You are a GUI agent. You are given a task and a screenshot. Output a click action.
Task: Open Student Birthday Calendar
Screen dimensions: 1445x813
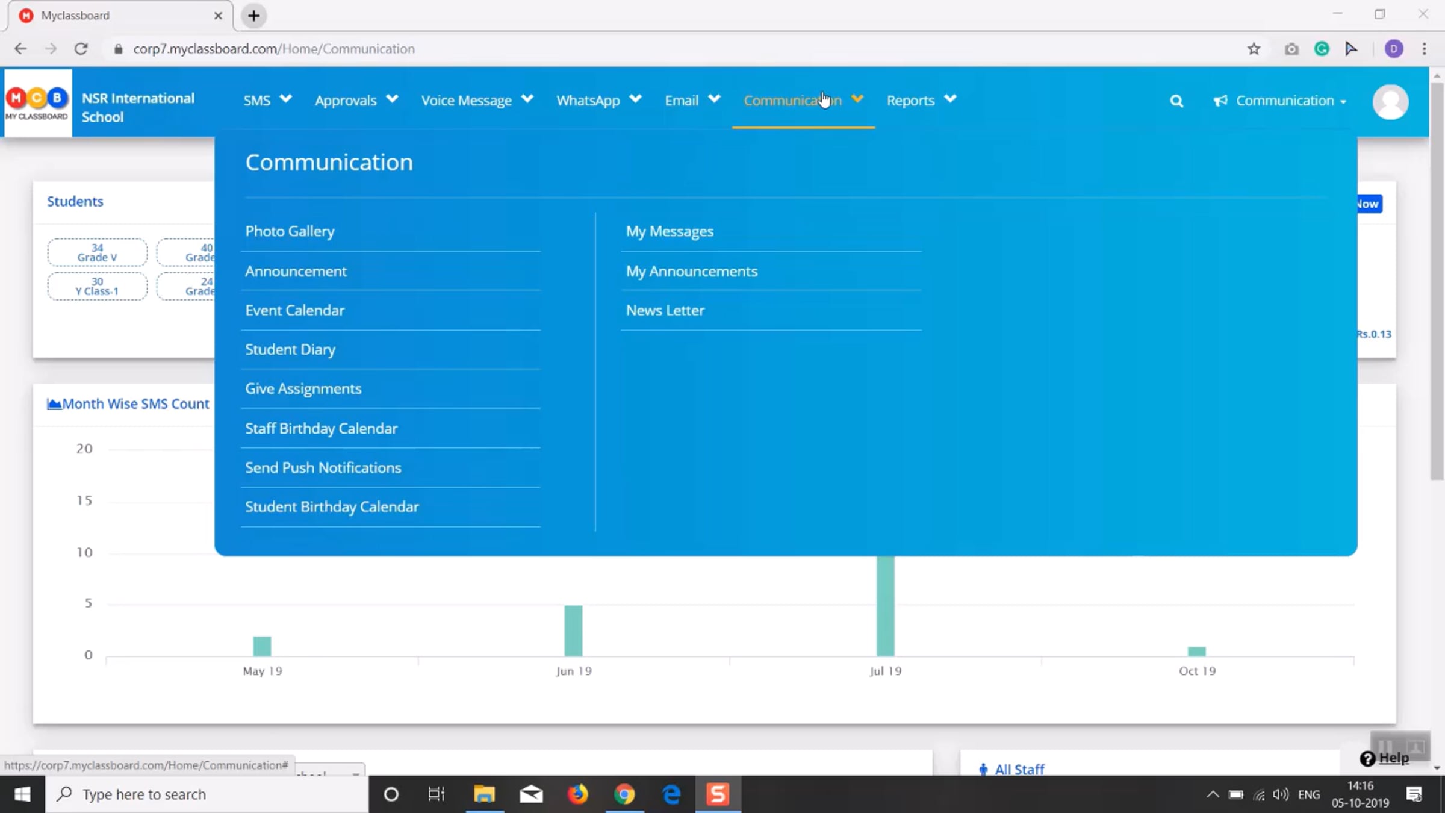click(332, 506)
